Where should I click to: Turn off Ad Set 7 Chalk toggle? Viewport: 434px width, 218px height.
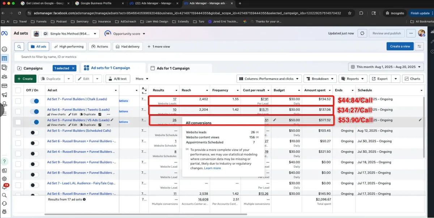[x=34, y=101]
